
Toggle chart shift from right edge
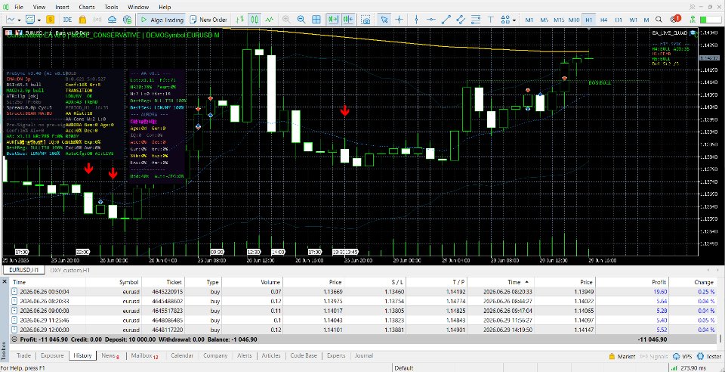348,20
